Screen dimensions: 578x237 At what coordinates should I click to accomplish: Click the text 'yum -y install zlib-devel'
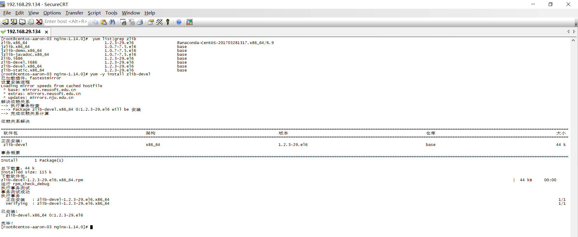[x=120, y=74]
